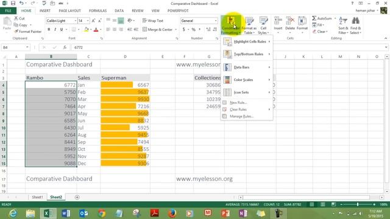Expand Top/Bottom Rules submenu
Viewport: 390px width, 219px height.
pyautogui.click(x=247, y=54)
